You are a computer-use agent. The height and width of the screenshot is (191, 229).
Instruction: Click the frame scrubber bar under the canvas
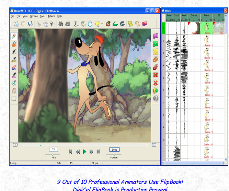tap(85, 145)
